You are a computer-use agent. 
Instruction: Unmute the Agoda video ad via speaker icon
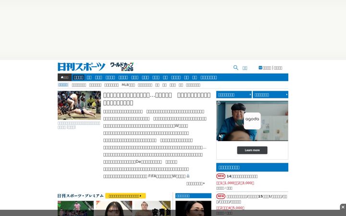[221, 136]
